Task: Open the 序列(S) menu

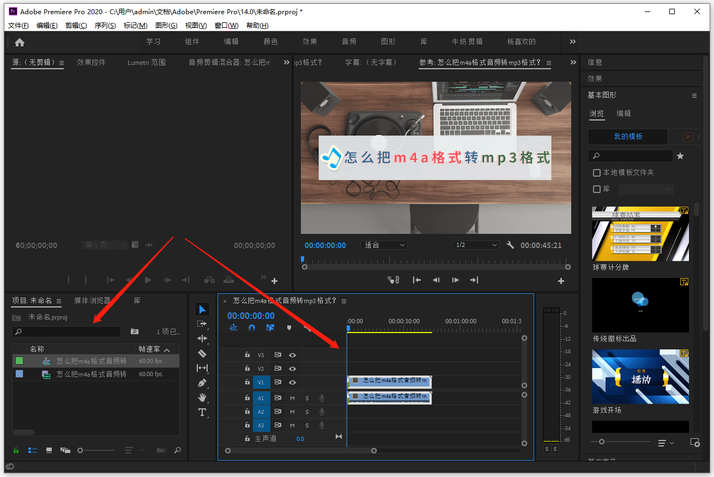Action: (105, 26)
